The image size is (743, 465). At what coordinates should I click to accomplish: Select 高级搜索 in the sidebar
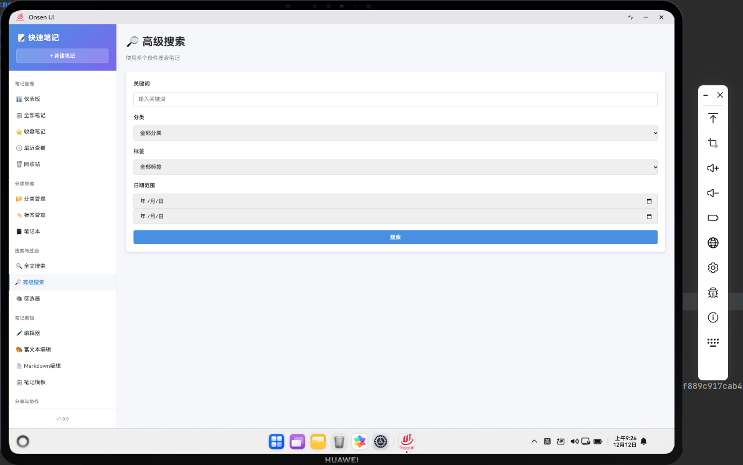pyautogui.click(x=62, y=282)
